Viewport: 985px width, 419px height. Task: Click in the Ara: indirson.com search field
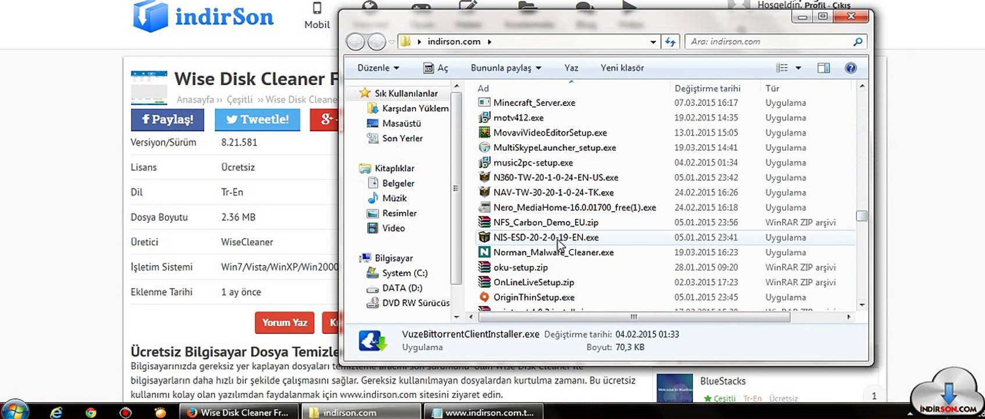coord(768,42)
